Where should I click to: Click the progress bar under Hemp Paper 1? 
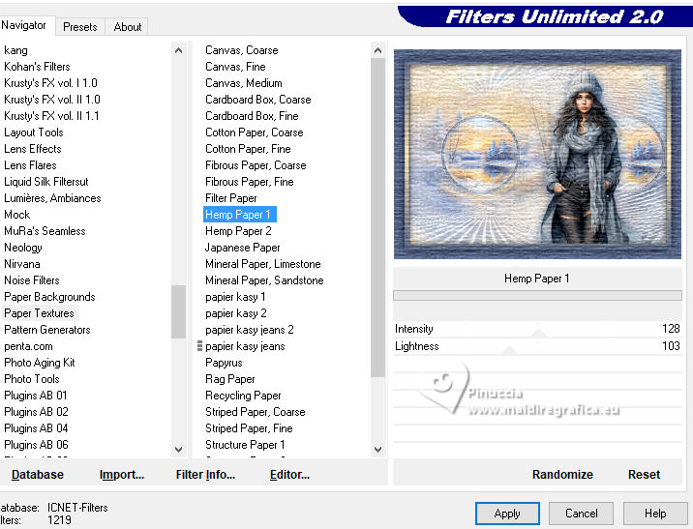click(537, 295)
